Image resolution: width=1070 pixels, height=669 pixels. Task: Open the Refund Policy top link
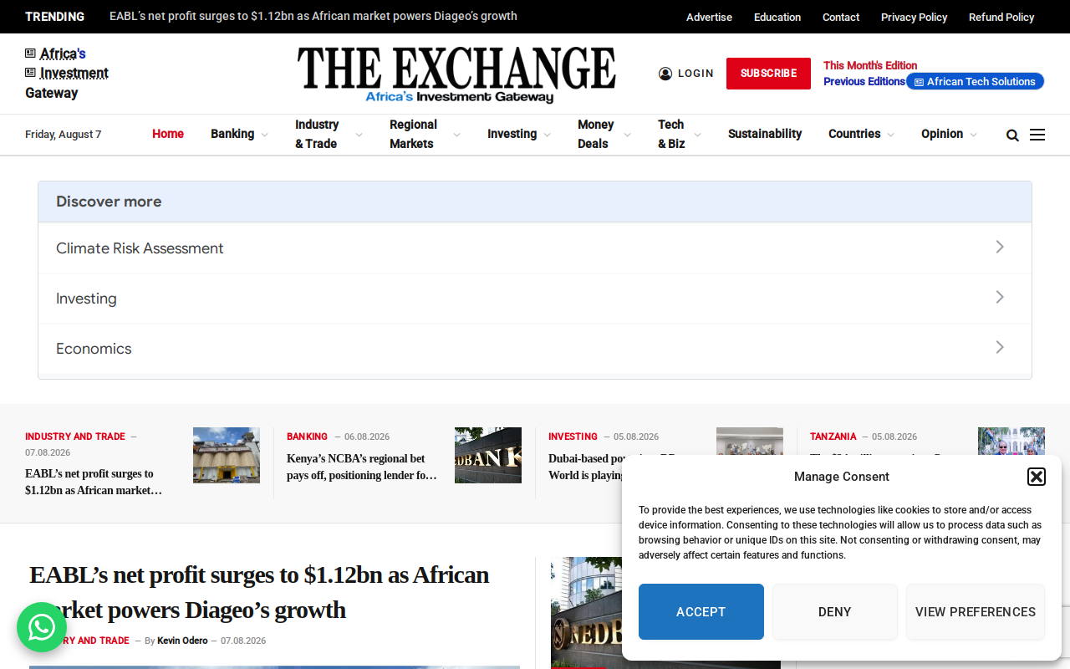[1001, 17]
